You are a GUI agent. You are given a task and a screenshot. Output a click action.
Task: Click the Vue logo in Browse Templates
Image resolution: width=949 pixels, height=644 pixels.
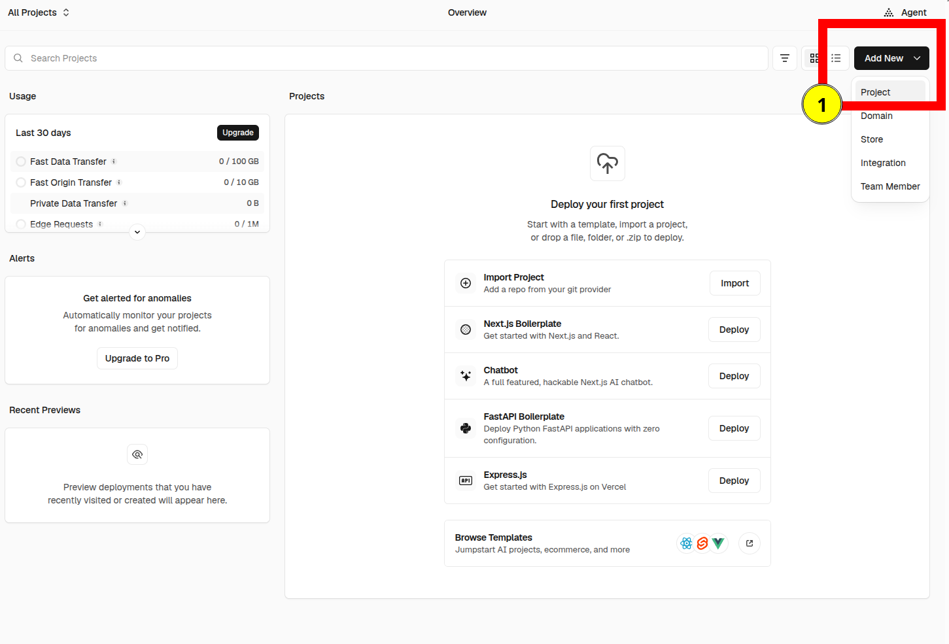tap(718, 543)
